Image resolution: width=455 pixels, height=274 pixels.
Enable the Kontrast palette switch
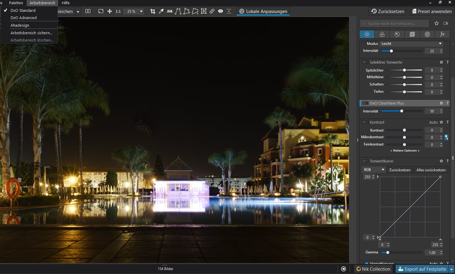point(365,122)
